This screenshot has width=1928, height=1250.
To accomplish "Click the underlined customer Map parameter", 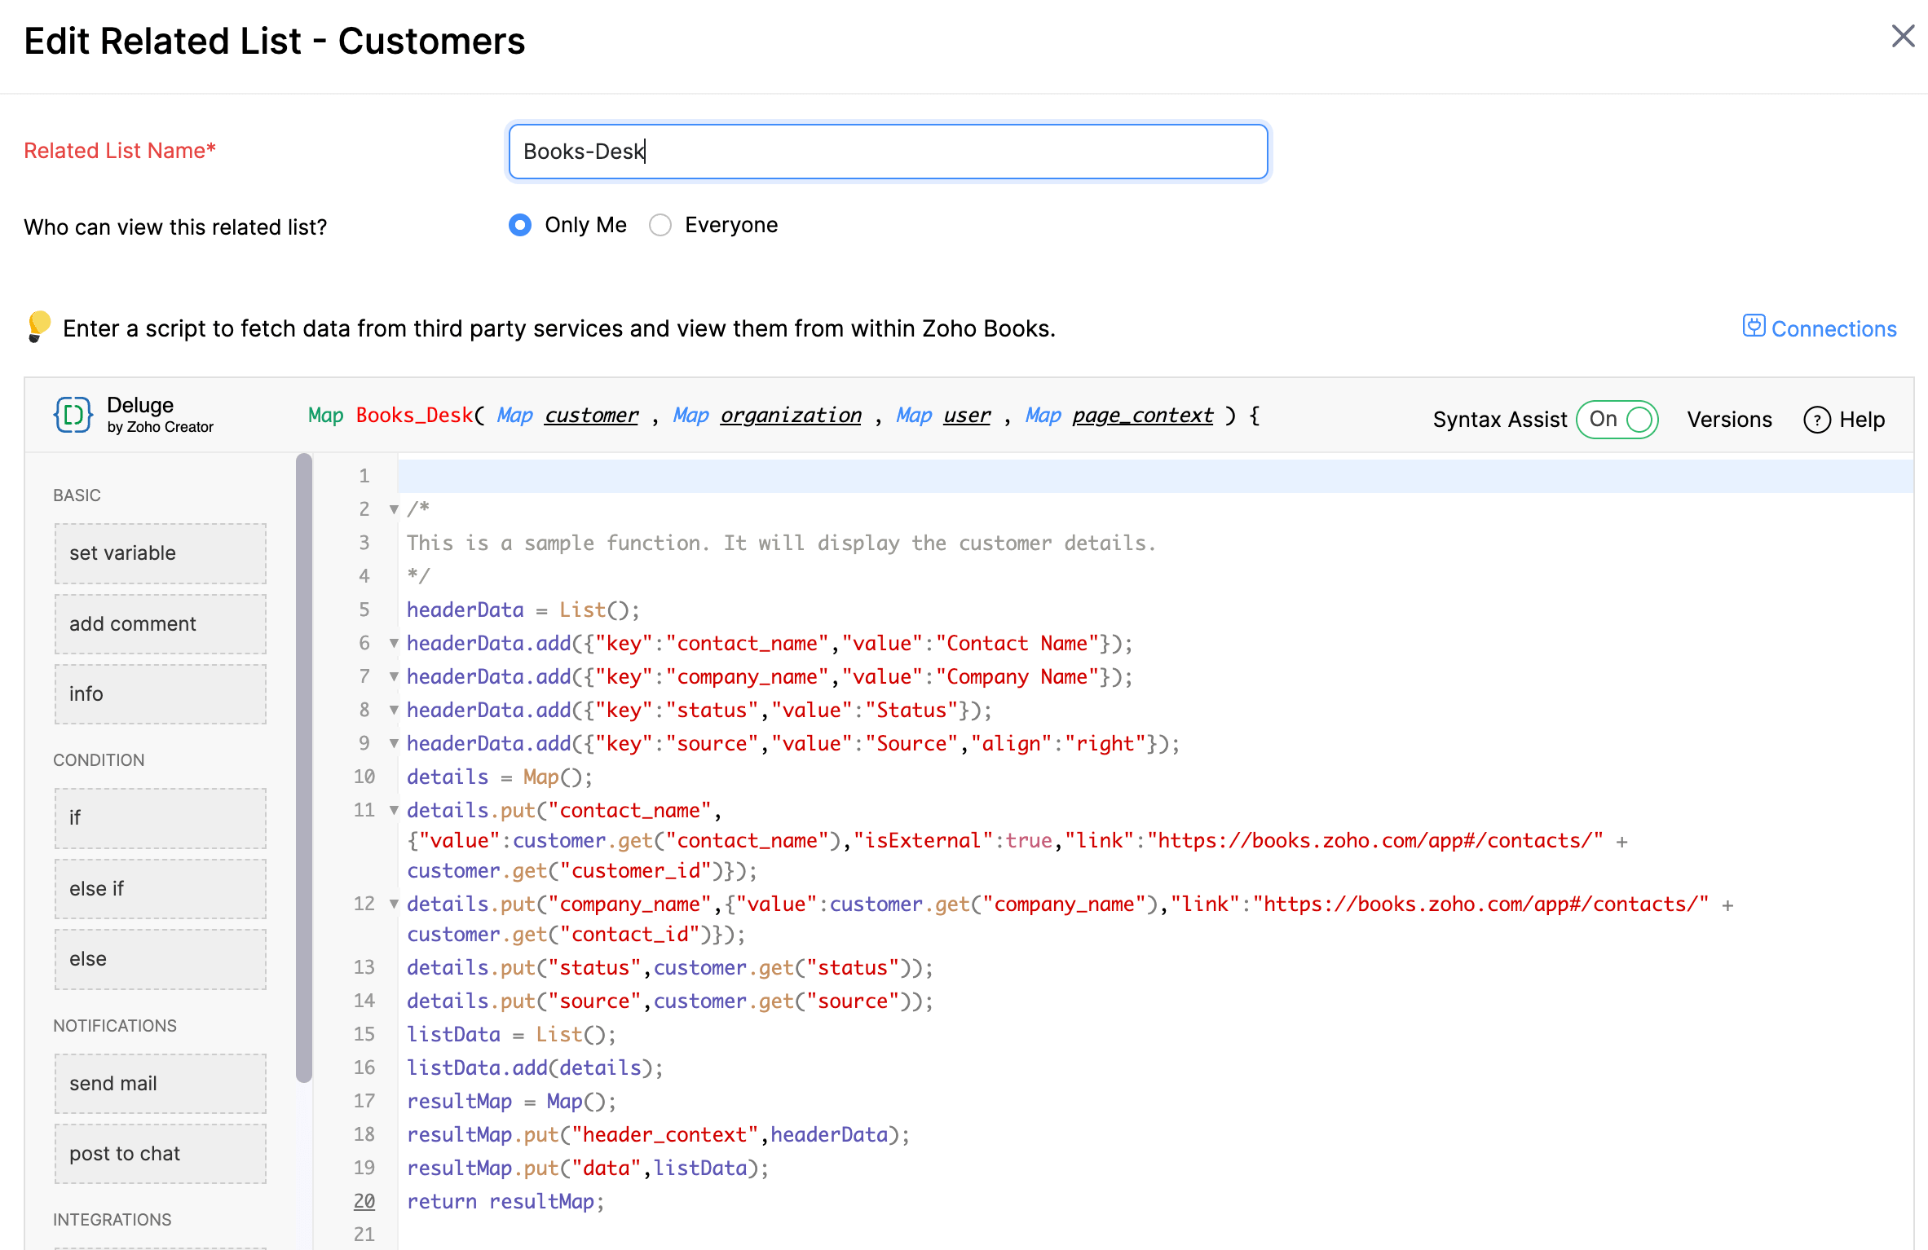I will [591, 415].
